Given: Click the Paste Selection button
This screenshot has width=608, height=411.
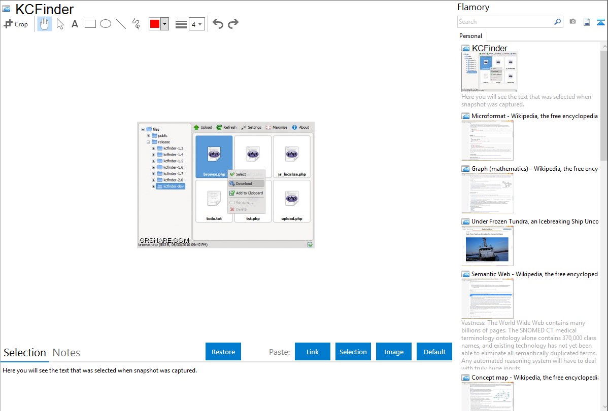Looking at the screenshot, I should (x=353, y=352).
